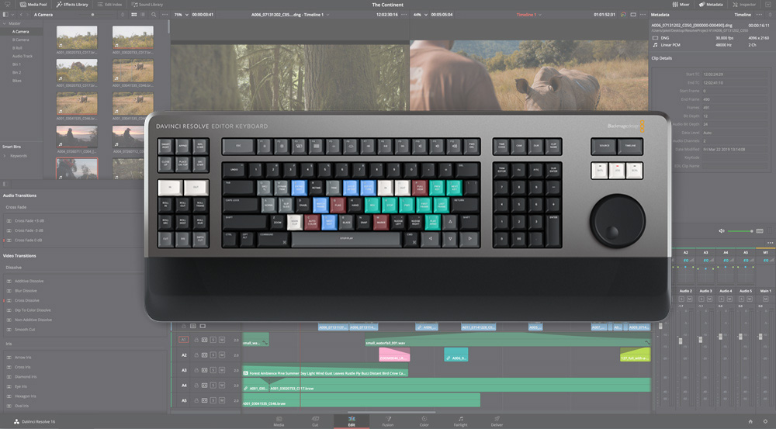Select the pink ZOOM0044 audio clip
776x429 pixels.
tap(394, 355)
